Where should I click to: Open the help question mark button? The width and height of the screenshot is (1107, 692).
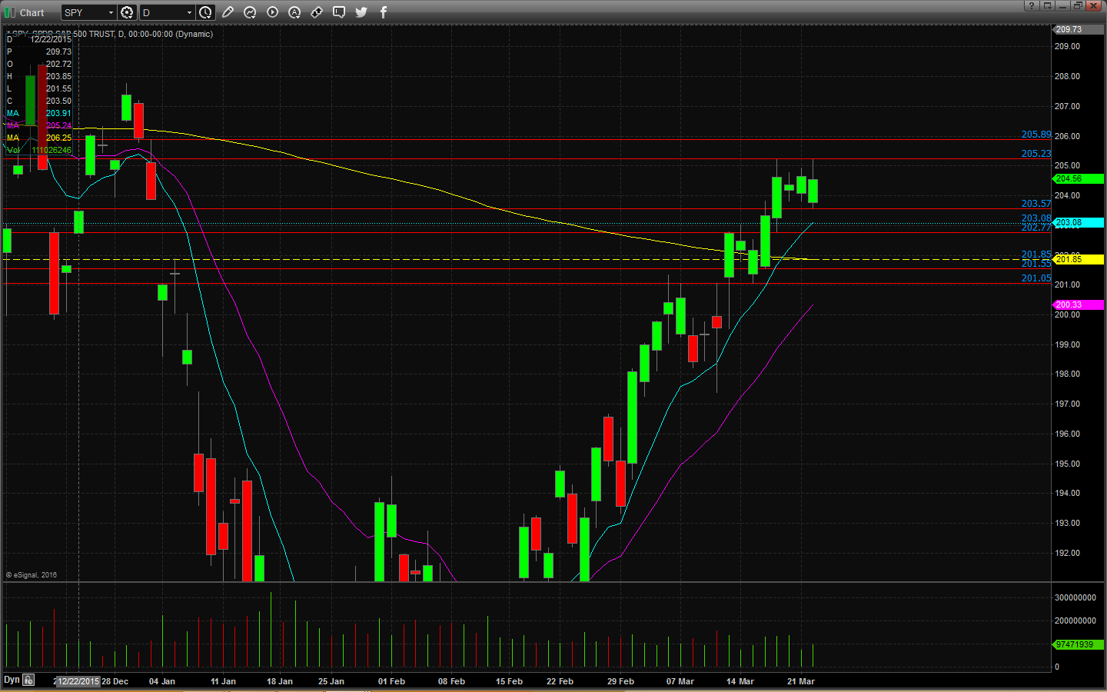[1032, 5]
